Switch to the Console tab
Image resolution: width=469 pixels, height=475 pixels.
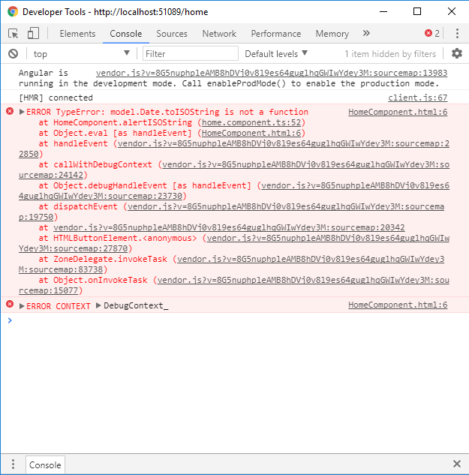(x=126, y=34)
